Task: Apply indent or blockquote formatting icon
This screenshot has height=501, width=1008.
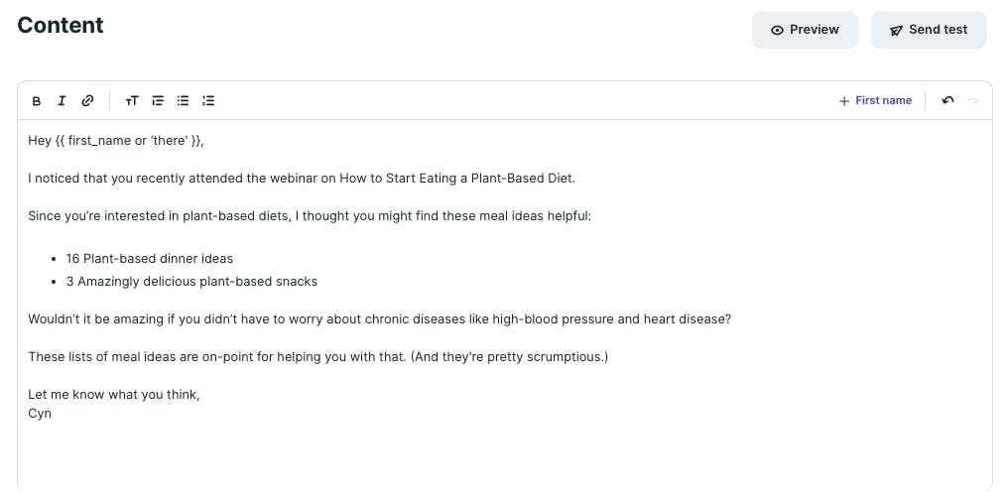Action: [x=158, y=101]
